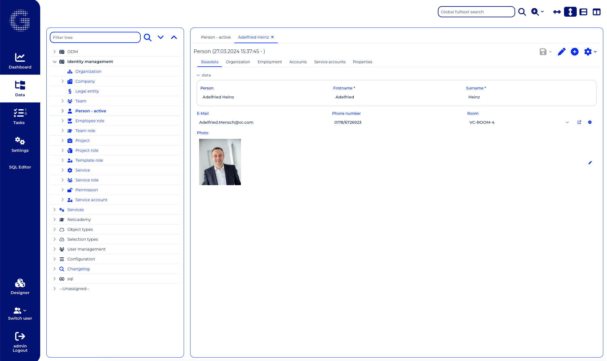Click the admin Logout icon
The image size is (607, 361).
pos(20,336)
